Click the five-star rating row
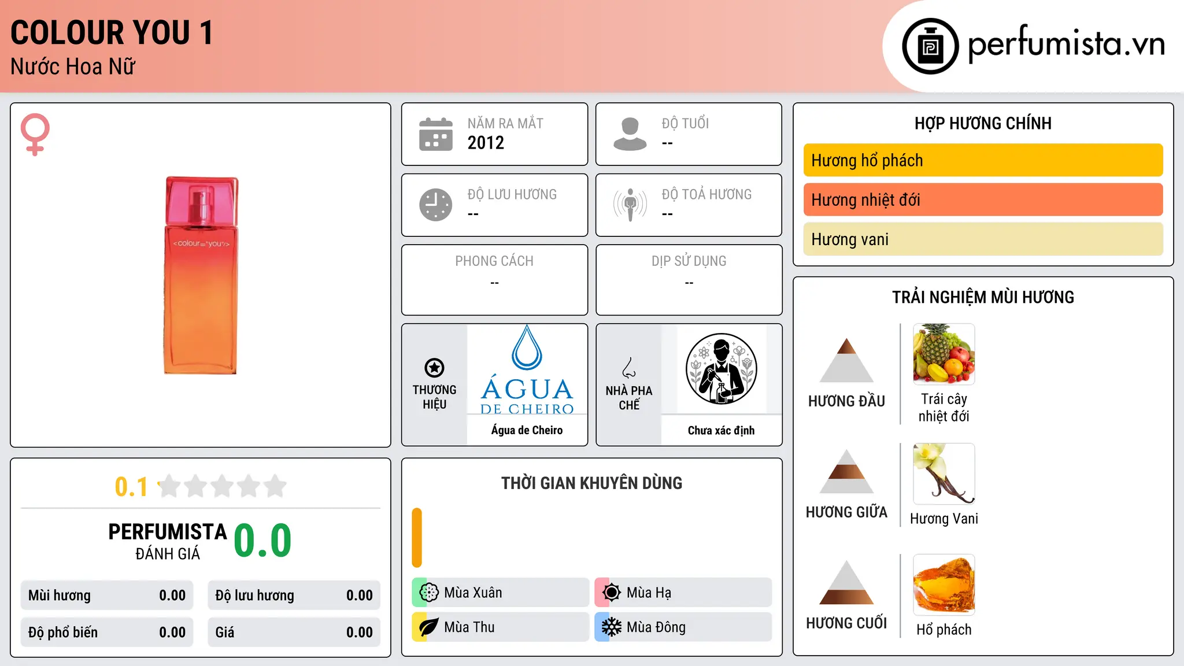 click(222, 486)
